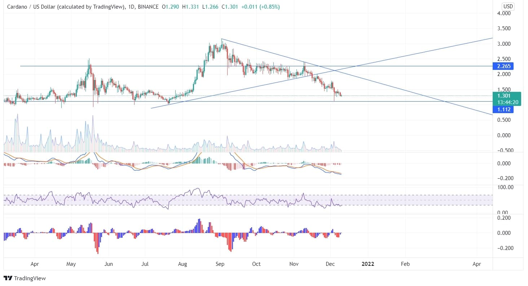Click the high value H1.331 in the legend

191,6
